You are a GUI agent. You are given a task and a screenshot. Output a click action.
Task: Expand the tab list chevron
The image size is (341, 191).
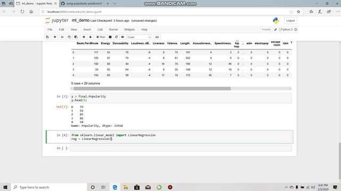[x=115, y=4]
